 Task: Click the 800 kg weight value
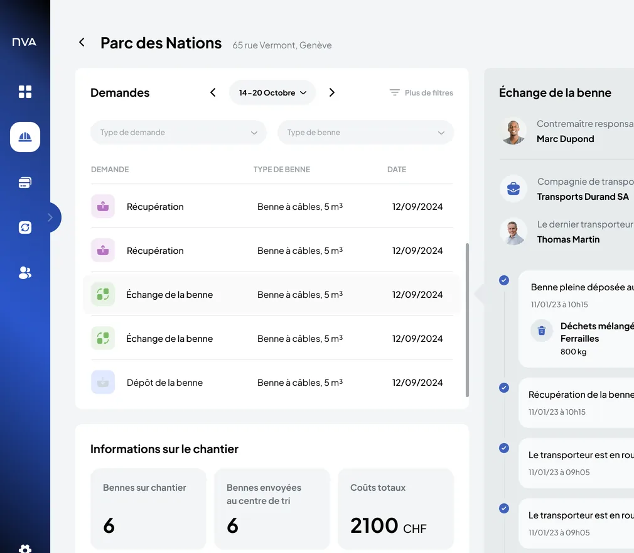573,352
